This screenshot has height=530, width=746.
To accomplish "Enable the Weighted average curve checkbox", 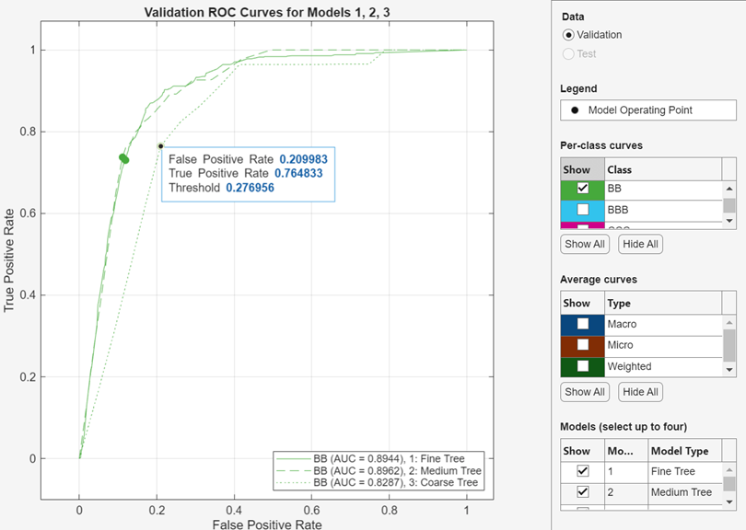I will (x=582, y=366).
